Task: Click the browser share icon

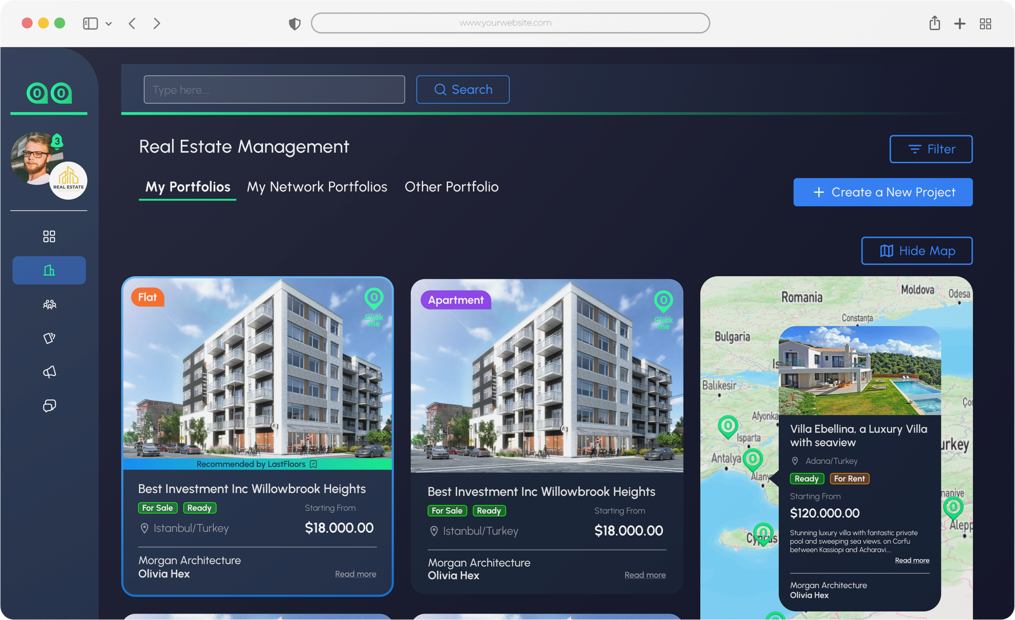Action: click(935, 23)
